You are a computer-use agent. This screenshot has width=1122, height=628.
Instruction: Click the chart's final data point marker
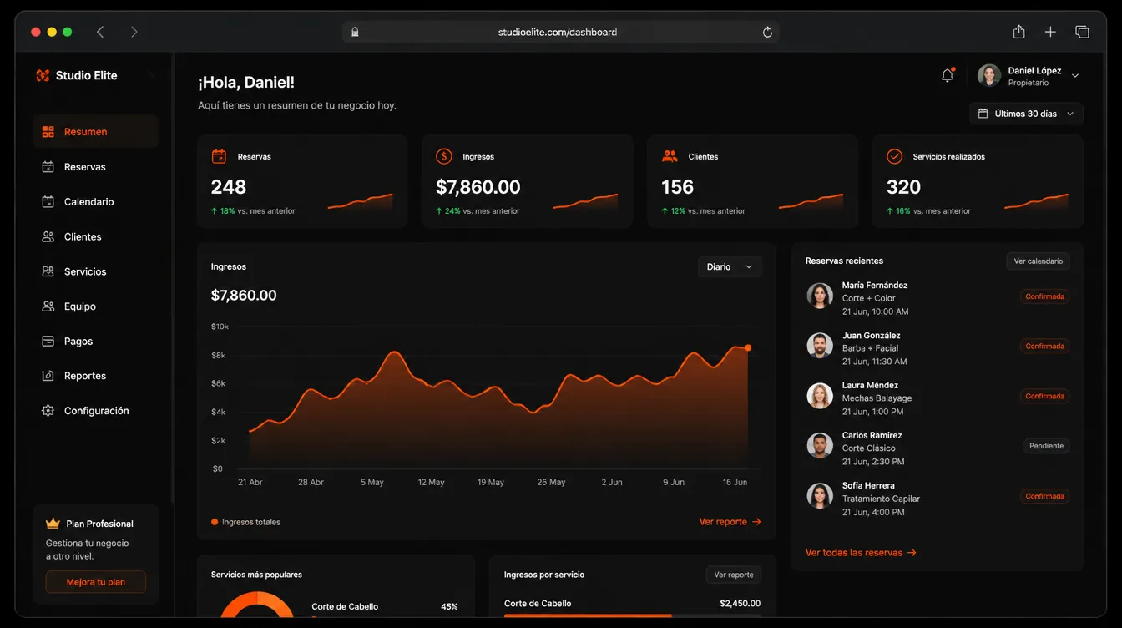tap(748, 347)
